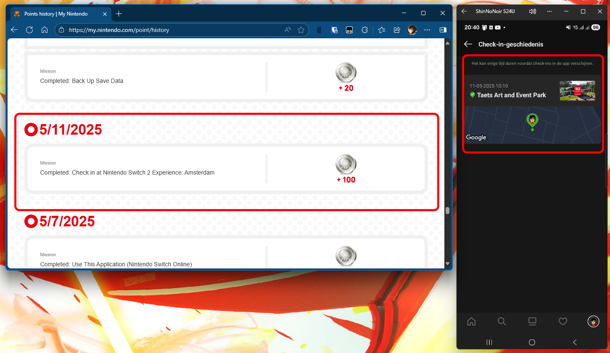Click the address bar URL my.nintendo.com/point/history
The height and width of the screenshot is (353, 610).
click(x=119, y=30)
